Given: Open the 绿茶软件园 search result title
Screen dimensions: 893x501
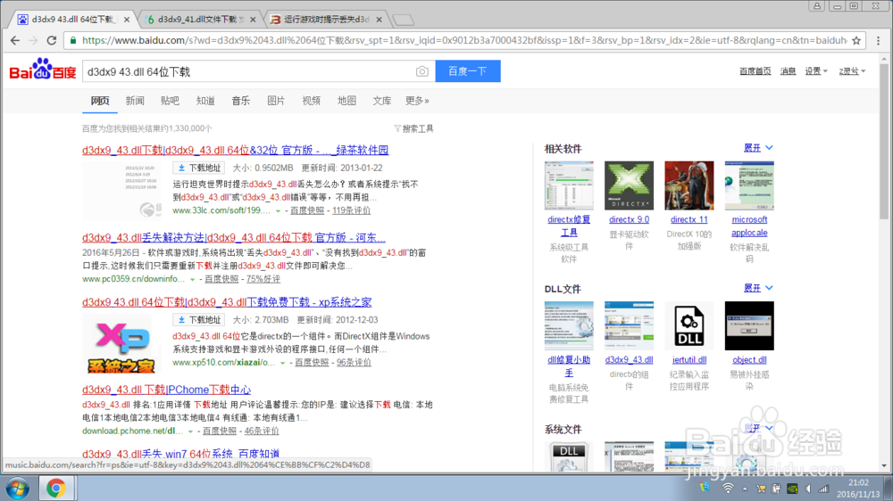Looking at the screenshot, I should [235, 150].
